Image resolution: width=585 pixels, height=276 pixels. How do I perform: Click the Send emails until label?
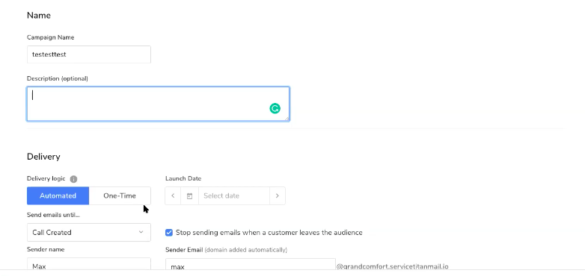coord(53,215)
